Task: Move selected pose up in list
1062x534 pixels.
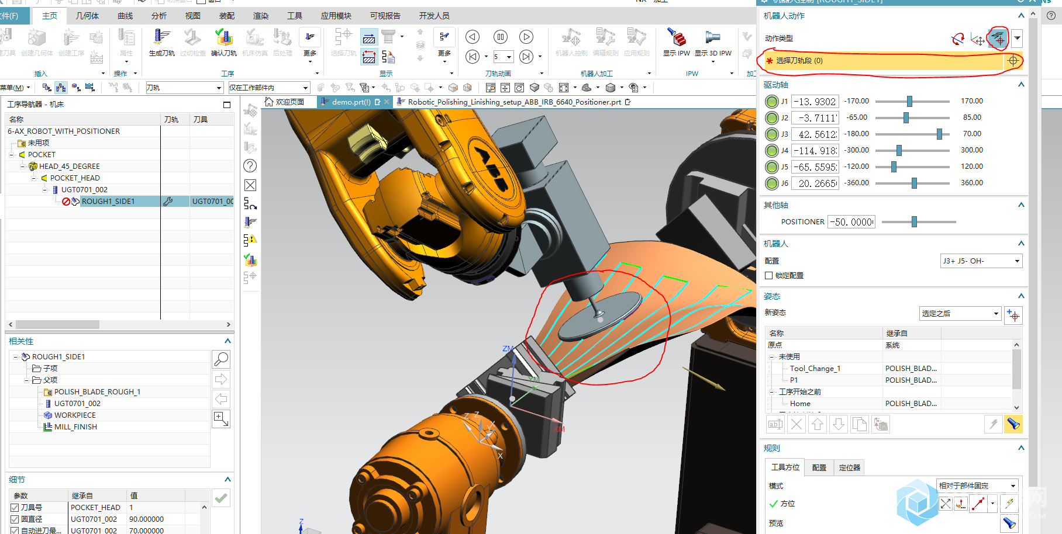Action: pos(818,425)
